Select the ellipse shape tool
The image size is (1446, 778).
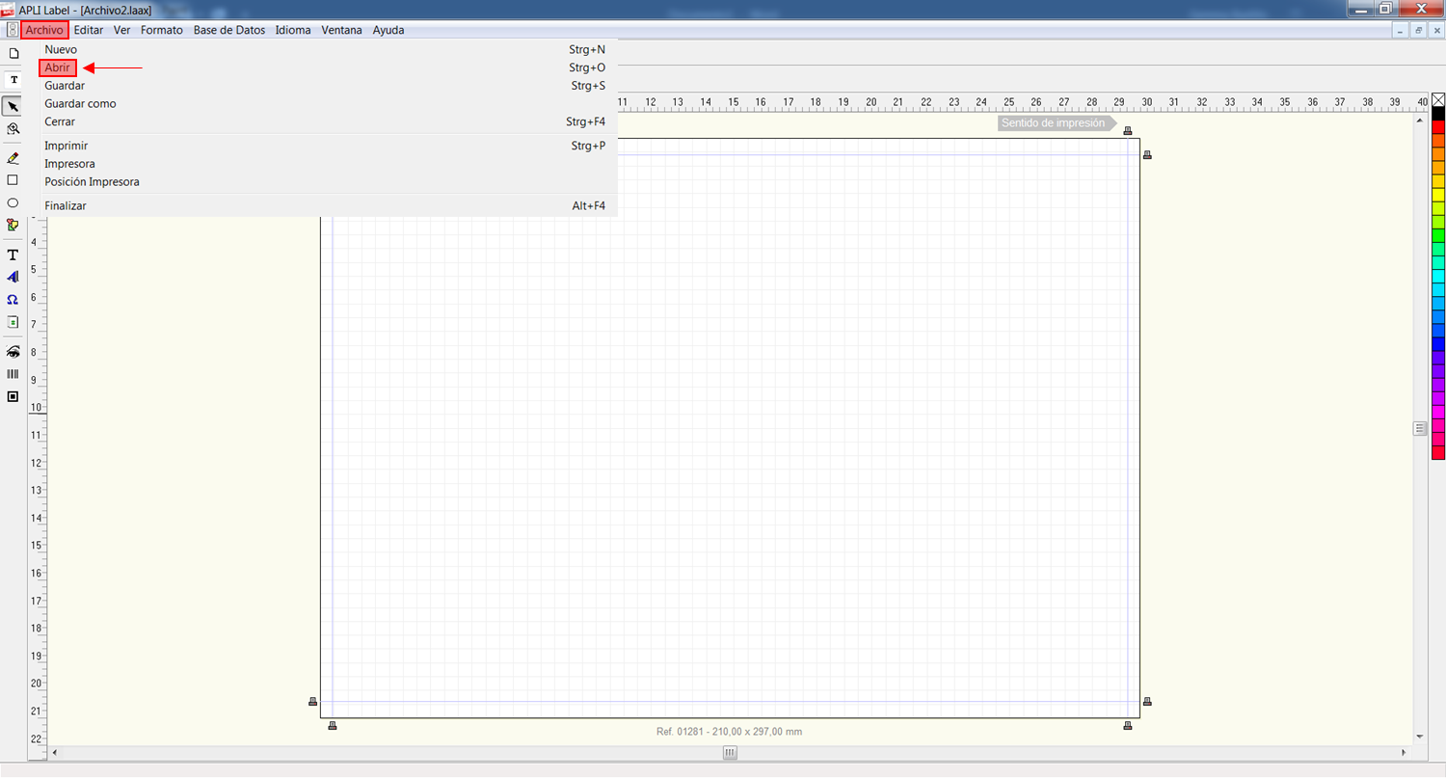(x=13, y=202)
